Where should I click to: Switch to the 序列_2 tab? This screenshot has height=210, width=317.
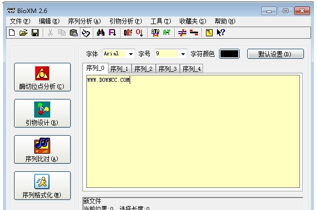click(x=144, y=69)
